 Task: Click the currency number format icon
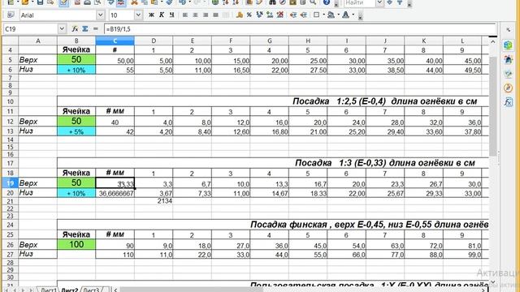(239, 15)
